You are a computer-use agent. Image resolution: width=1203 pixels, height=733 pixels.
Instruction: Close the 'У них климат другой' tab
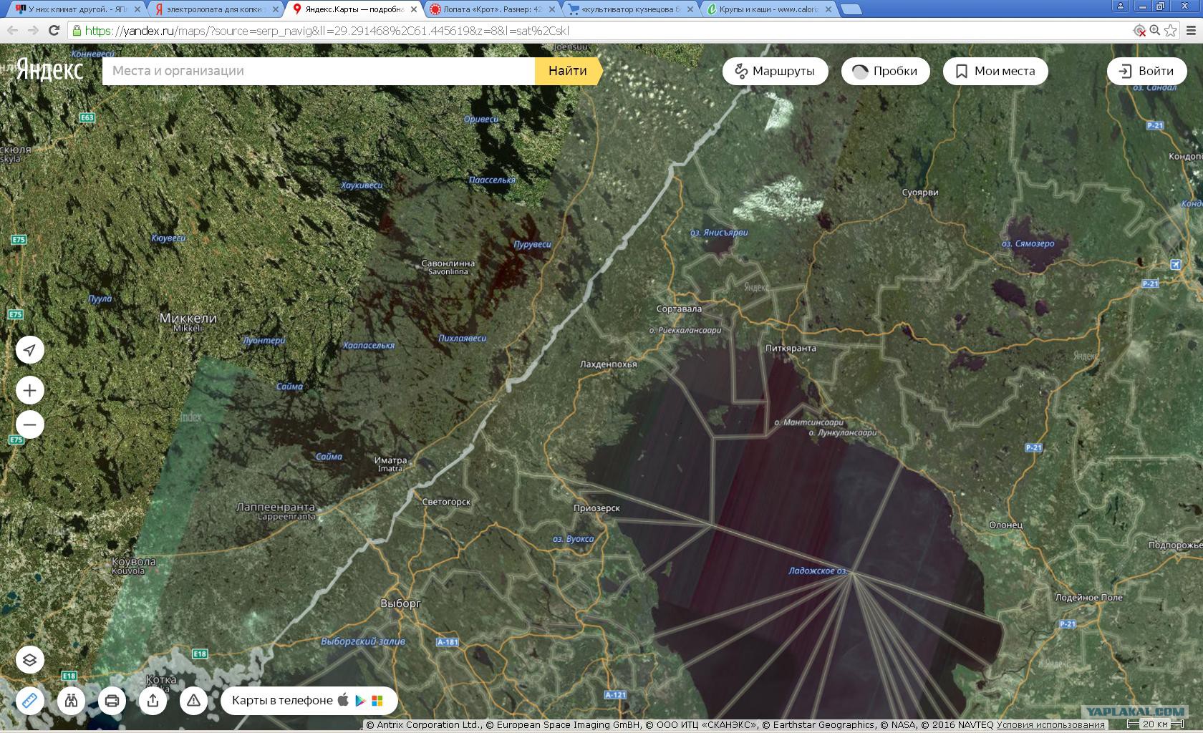pyautogui.click(x=137, y=10)
